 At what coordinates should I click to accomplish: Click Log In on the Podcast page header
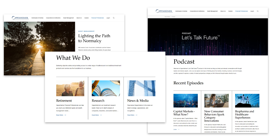(252, 11)
